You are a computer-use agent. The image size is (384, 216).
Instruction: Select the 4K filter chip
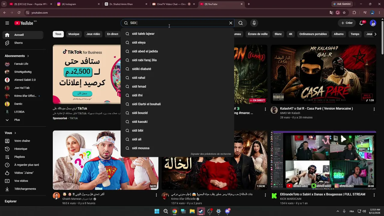click(290, 34)
